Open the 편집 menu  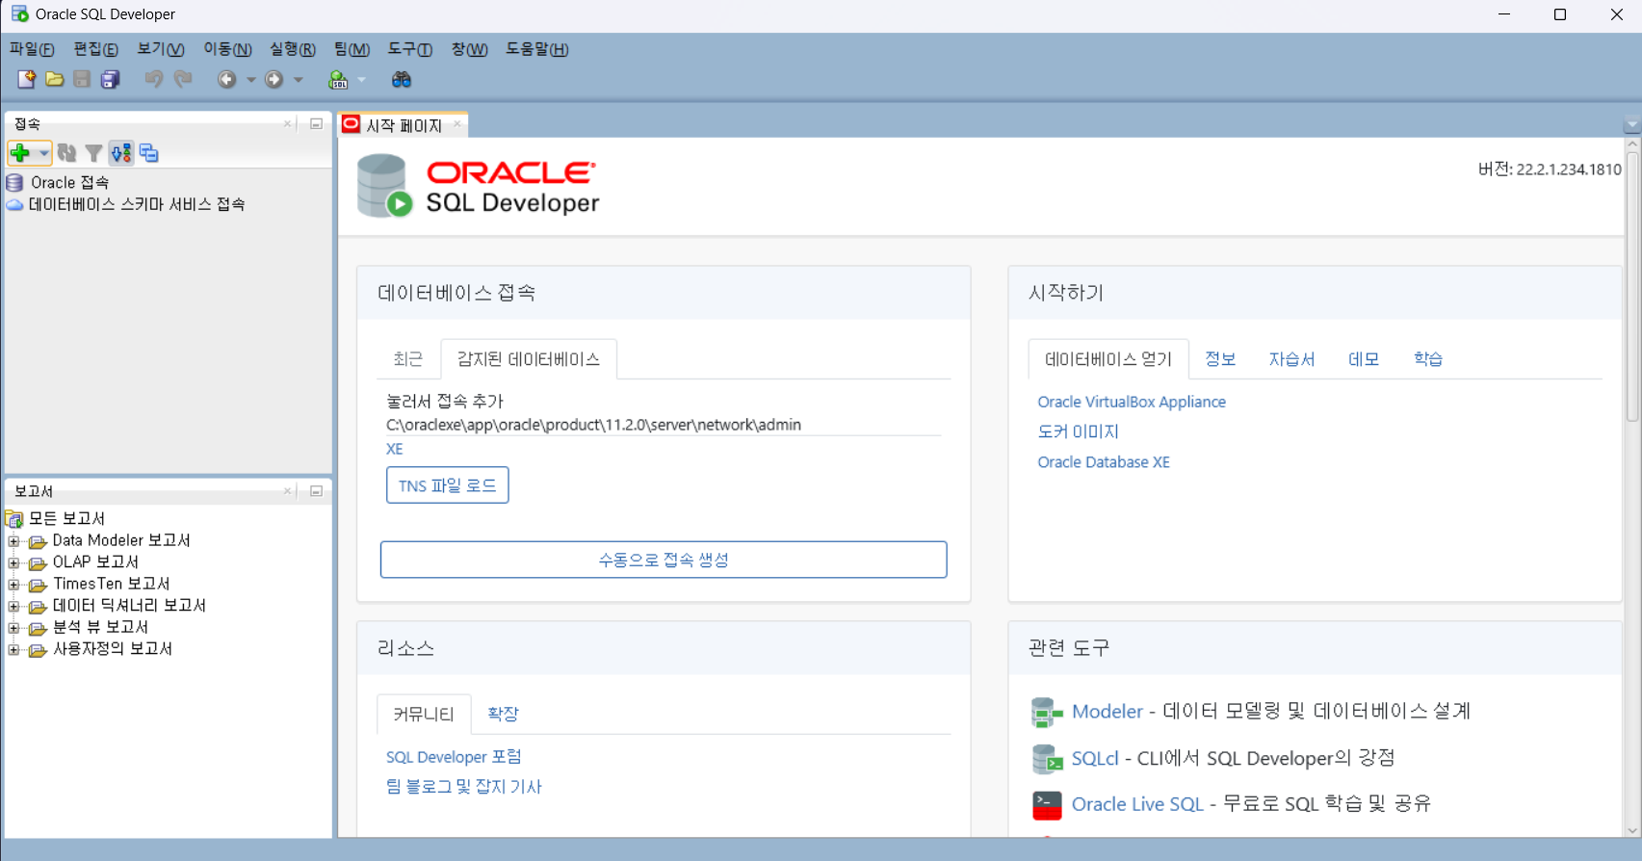96,49
